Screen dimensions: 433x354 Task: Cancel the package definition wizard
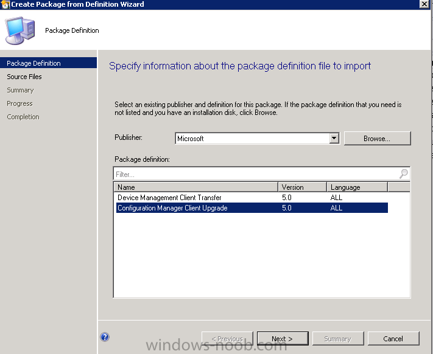[393, 339]
